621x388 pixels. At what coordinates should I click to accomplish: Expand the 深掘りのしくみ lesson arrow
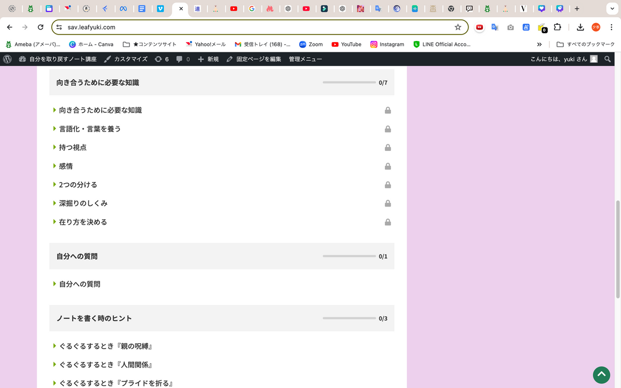point(55,203)
